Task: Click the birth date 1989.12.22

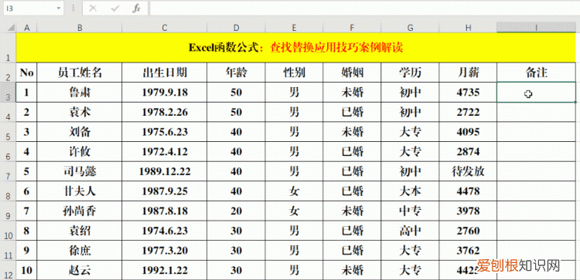Action: click(x=165, y=171)
